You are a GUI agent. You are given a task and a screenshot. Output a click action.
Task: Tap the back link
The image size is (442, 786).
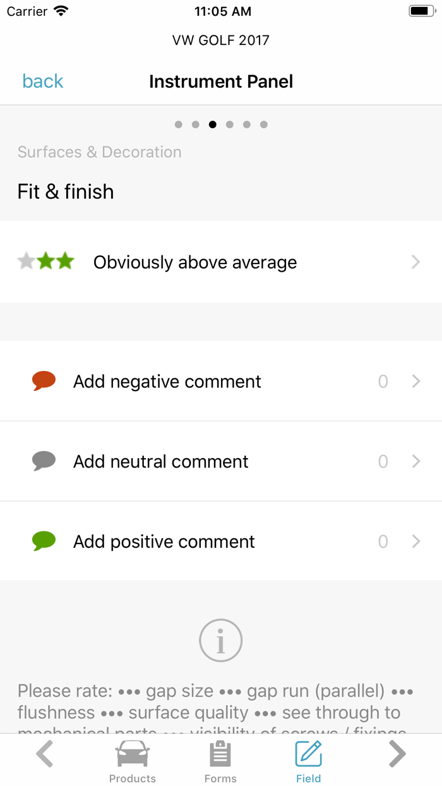tap(43, 82)
